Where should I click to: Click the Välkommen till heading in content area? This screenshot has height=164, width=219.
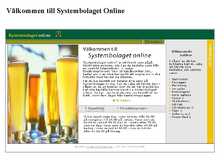[x=100, y=49]
